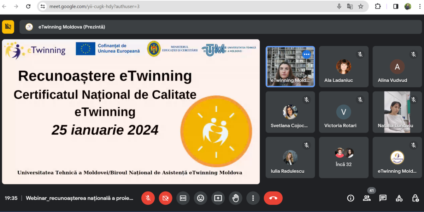The width and height of the screenshot is (424, 212).
Task: Open the meeting details info icon
Action: (x=351, y=198)
